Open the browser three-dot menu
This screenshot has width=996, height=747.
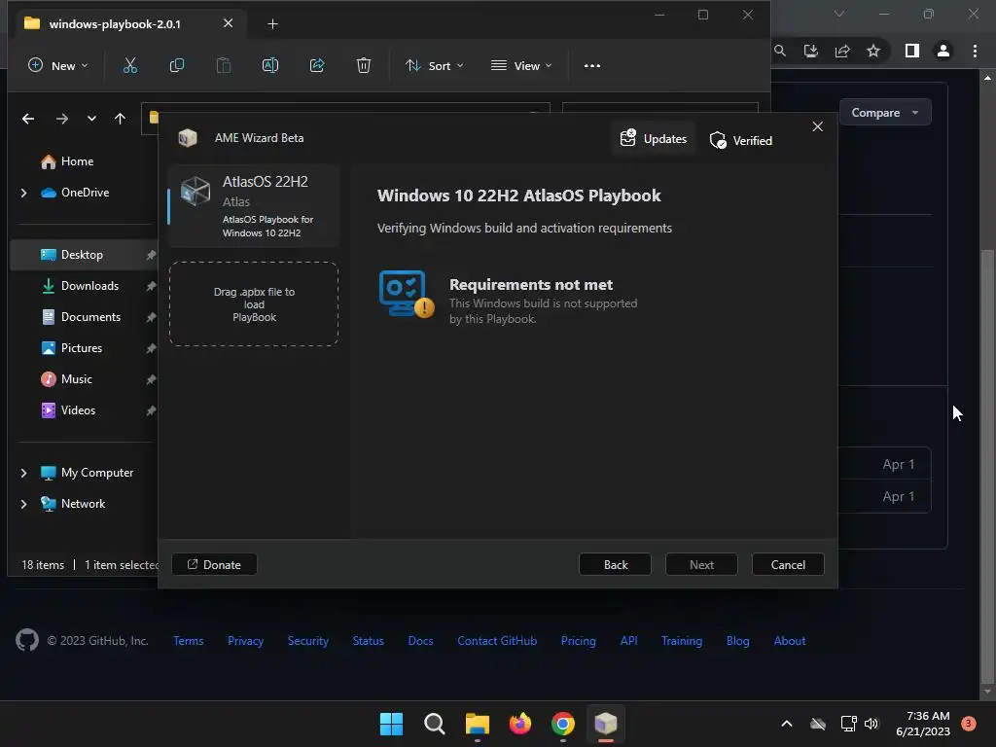coord(975,51)
